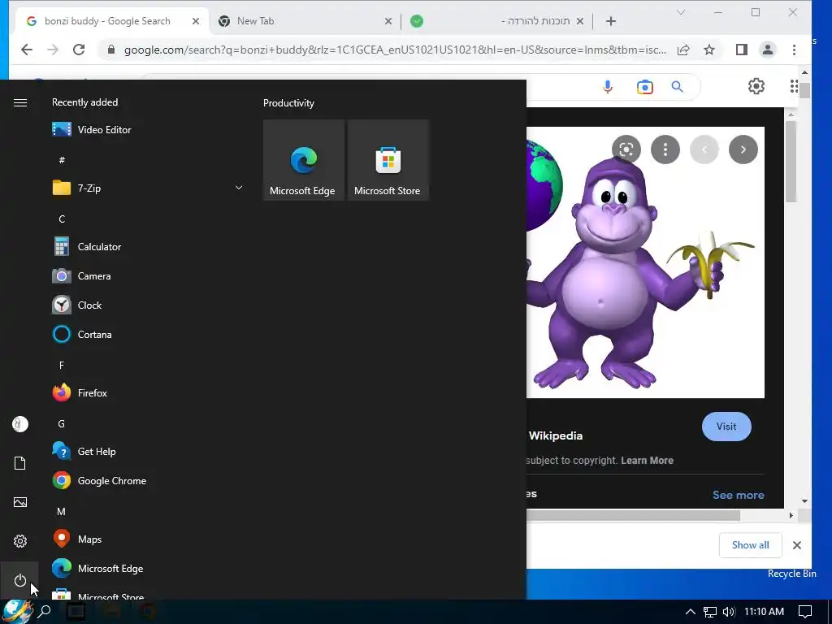Share this page from the address bar
Image resolution: width=832 pixels, height=624 pixels.
point(683,50)
